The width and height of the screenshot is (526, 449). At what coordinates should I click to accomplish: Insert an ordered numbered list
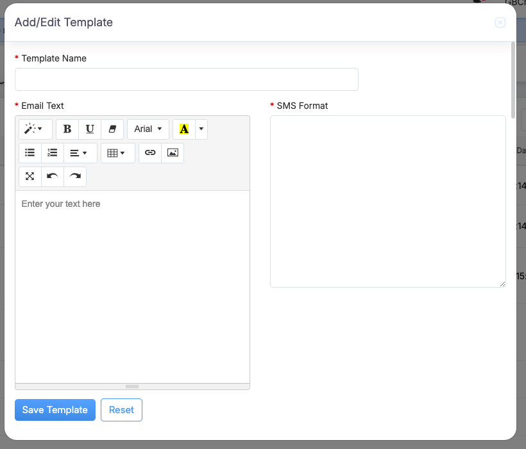point(53,153)
